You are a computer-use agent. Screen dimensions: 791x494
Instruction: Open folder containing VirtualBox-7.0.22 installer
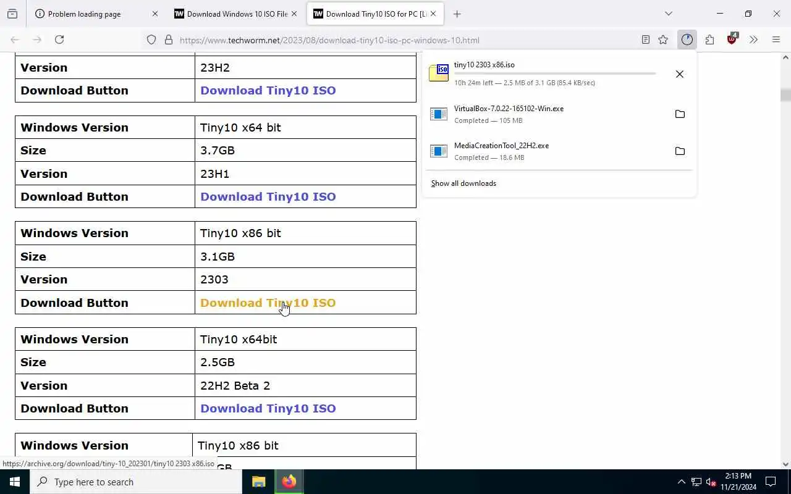pos(680,114)
